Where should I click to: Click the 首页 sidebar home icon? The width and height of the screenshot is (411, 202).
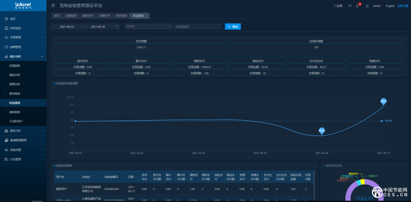pos(6,19)
